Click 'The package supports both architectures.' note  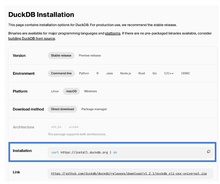pos(77,134)
